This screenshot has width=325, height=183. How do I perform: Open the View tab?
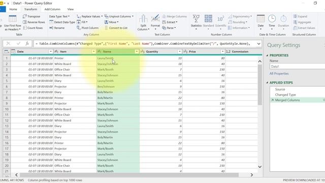(71, 9)
